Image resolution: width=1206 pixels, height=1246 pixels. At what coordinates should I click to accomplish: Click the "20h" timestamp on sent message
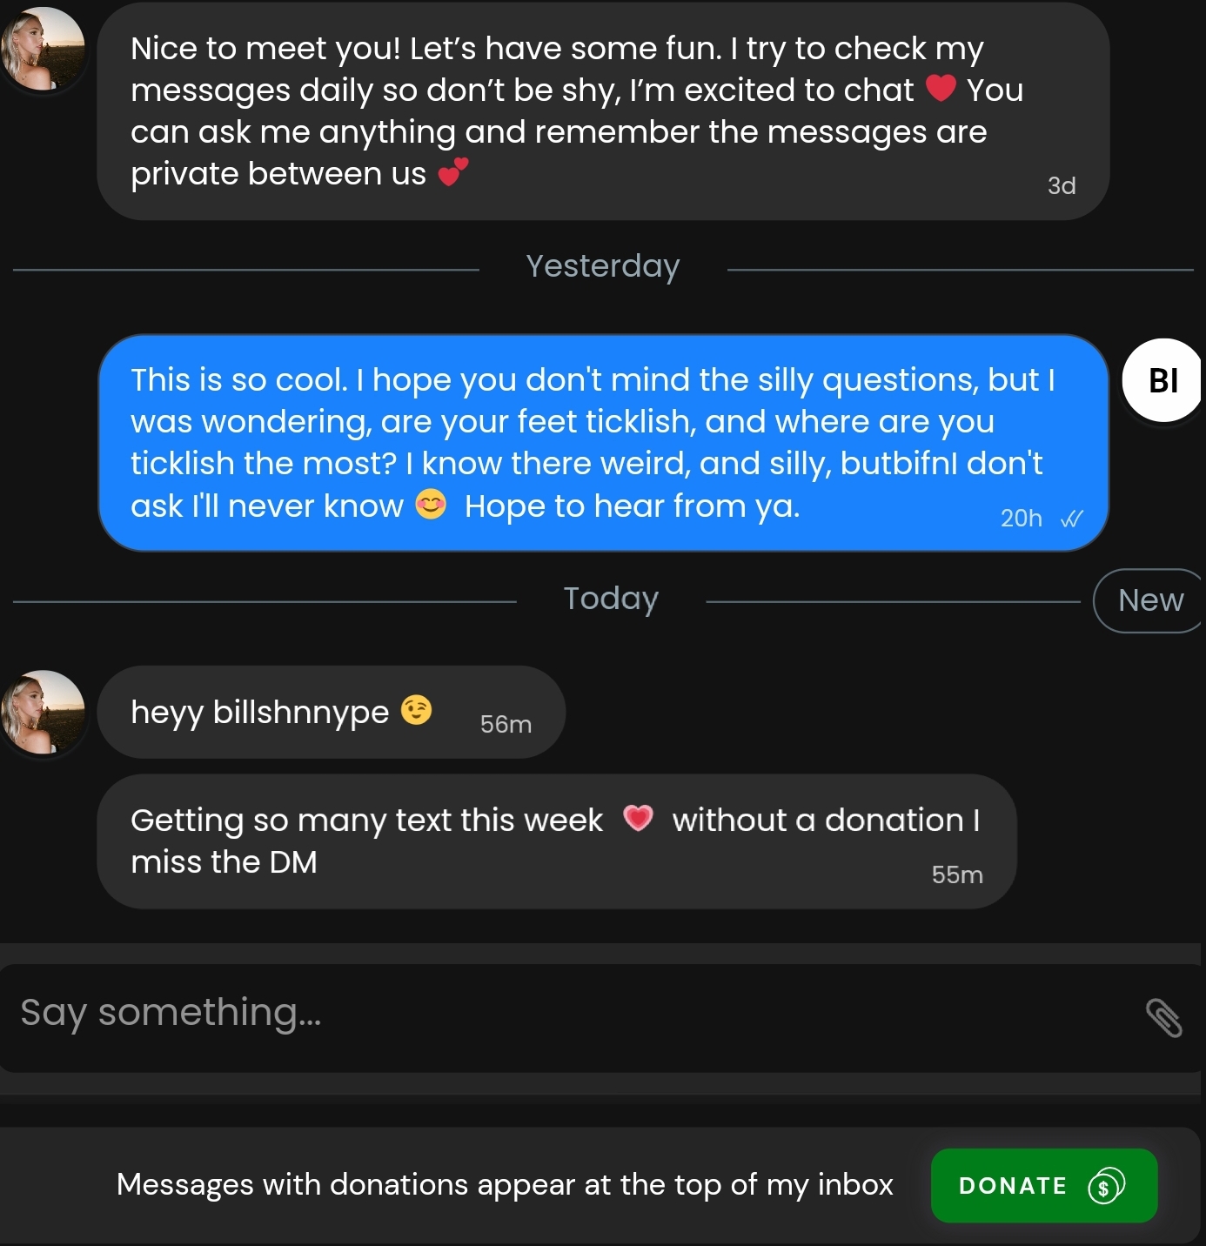1021,519
